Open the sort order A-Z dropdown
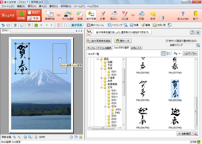 coord(176,53)
